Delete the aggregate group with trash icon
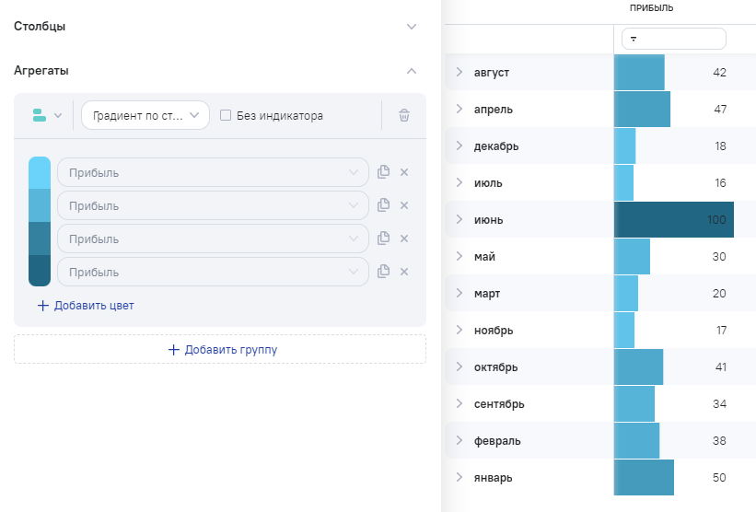 point(403,116)
